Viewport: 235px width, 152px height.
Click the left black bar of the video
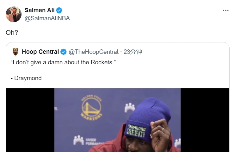coord(30,120)
